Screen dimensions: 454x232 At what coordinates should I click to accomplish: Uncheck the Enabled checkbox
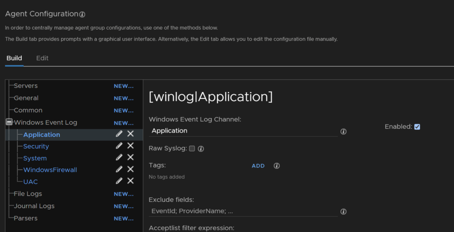[x=417, y=127]
